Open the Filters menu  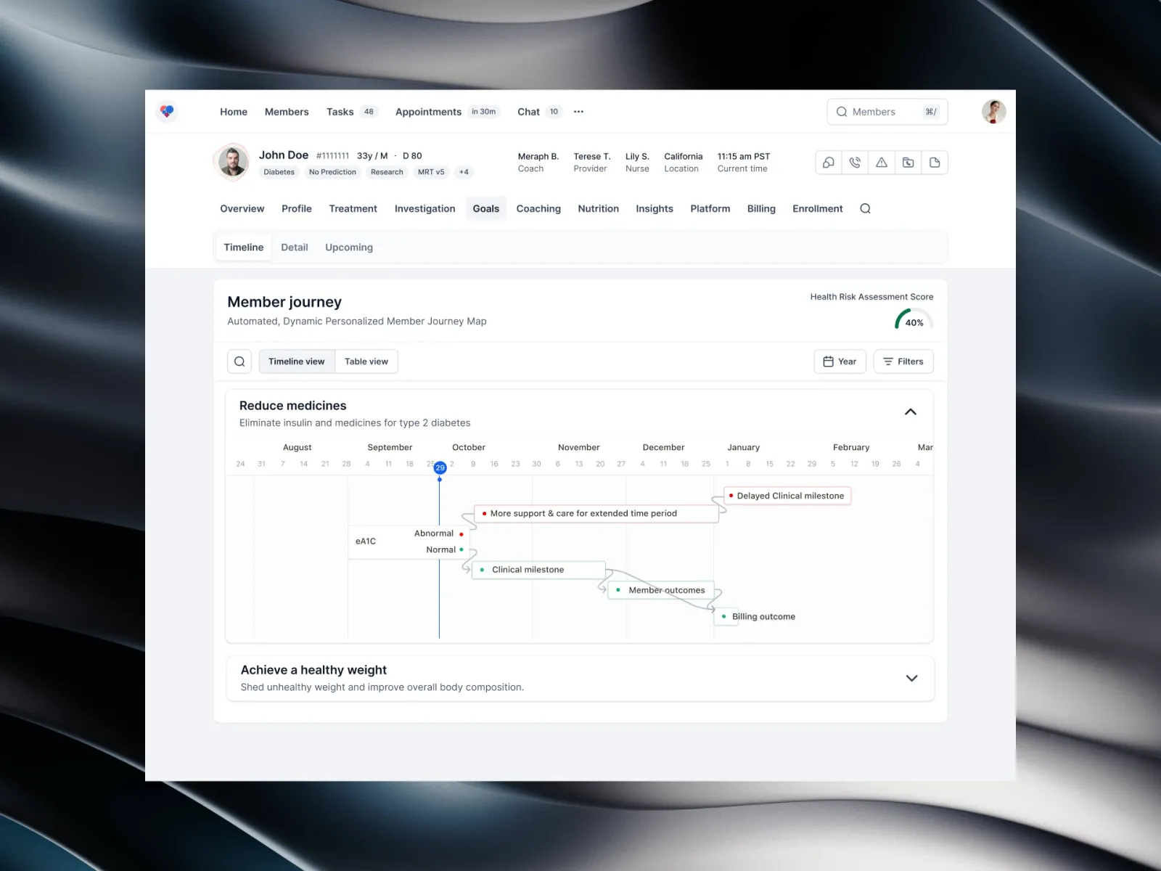click(903, 361)
